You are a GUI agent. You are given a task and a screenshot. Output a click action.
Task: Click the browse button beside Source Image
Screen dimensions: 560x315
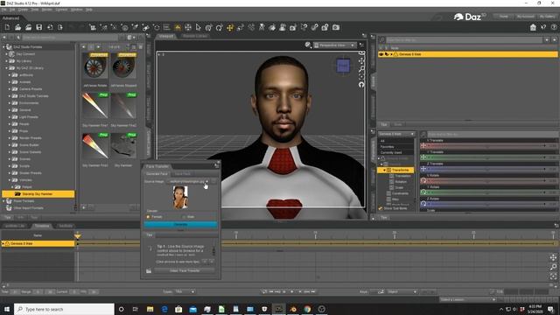[x=213, y=181]
